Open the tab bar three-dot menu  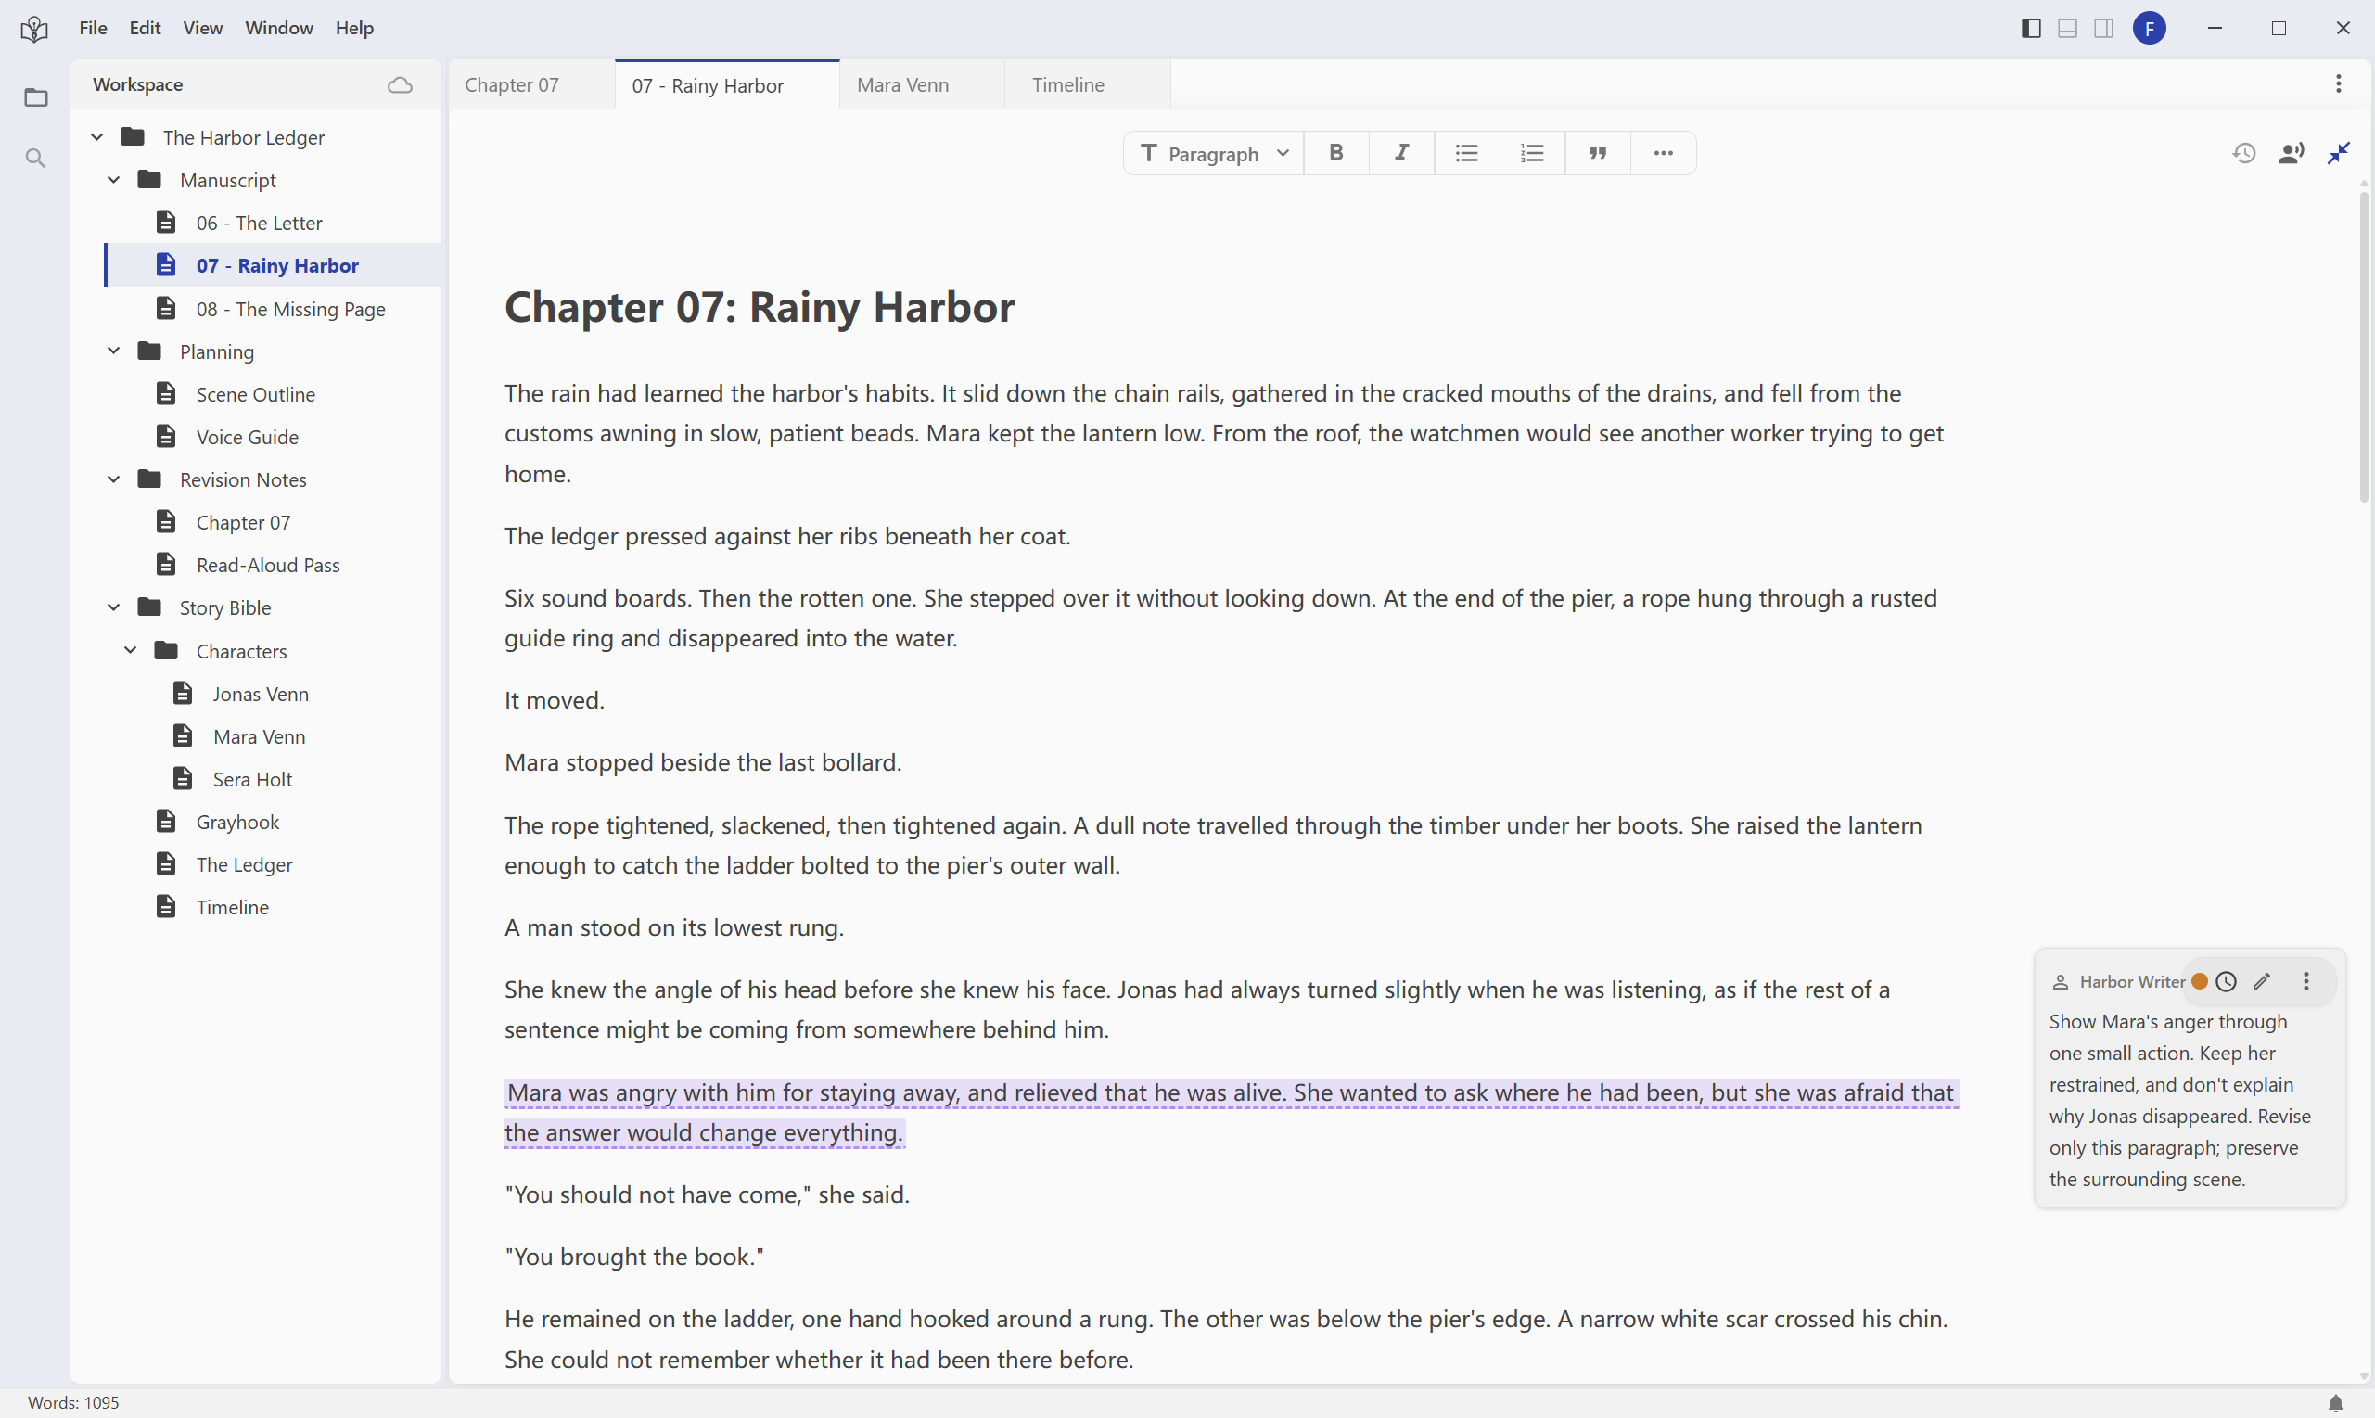[2339, 84]
